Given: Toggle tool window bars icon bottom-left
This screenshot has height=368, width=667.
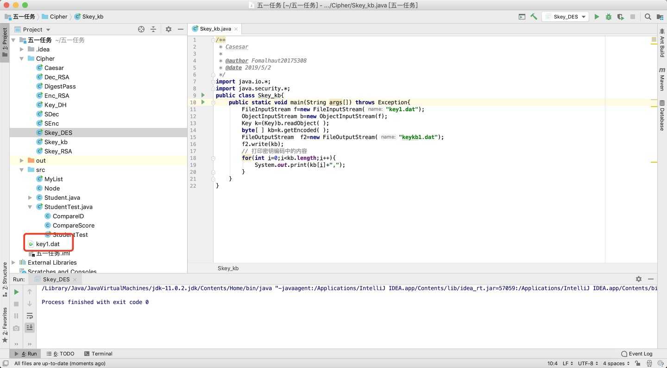Looking at the screenshot, I should pyautogui.click(x=6, y=364).
